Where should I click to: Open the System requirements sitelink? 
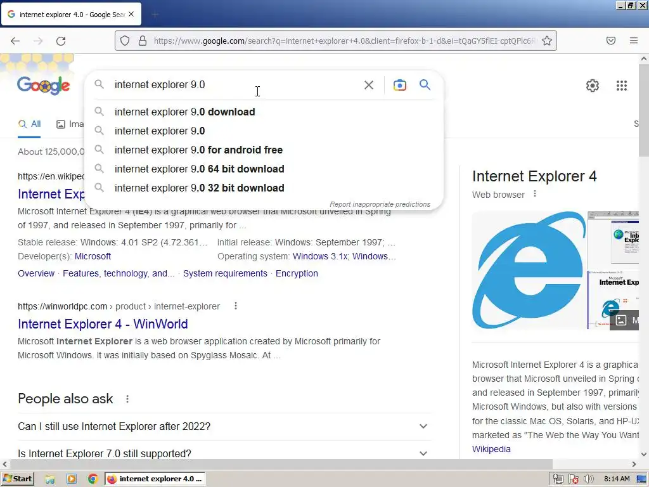click(x=225, y=273)
